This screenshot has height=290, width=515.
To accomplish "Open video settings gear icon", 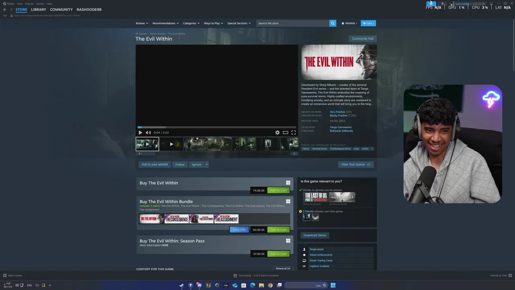I will 277,133.
